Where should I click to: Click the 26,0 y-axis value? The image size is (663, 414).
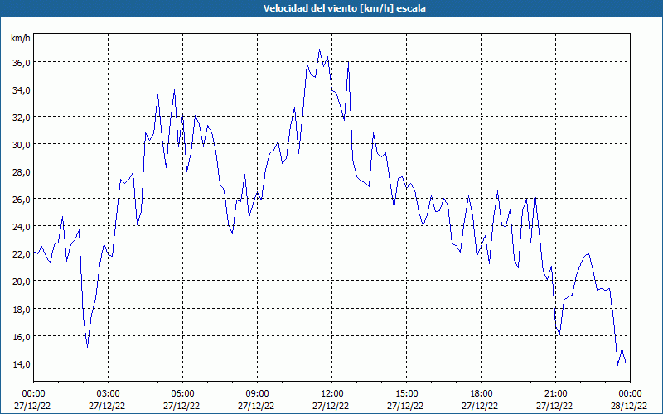pyautogui.click(x=22, y=199)
